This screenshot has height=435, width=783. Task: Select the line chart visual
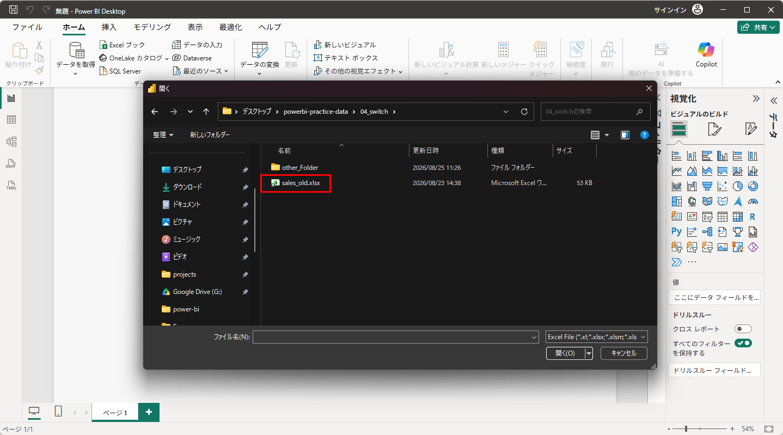pos(677,171)
